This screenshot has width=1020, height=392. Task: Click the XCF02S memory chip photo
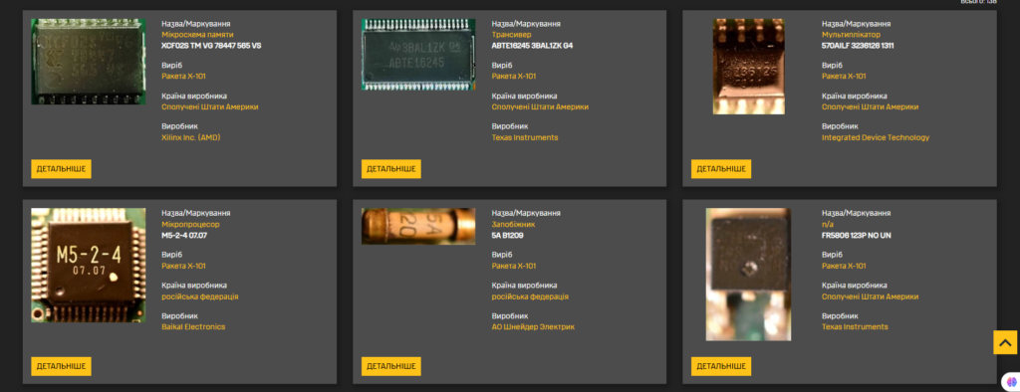pos(89,62)
